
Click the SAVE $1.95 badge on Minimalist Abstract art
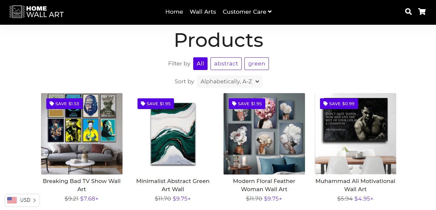[155, 104]
